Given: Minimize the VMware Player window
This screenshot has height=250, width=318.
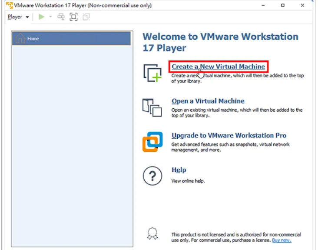Looking at the screenshot, I should [x=263, y=5].
